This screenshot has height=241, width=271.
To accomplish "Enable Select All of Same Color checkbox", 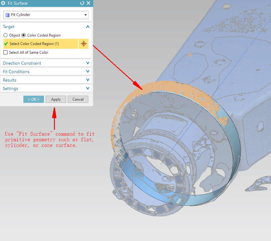I will (5, 52).
